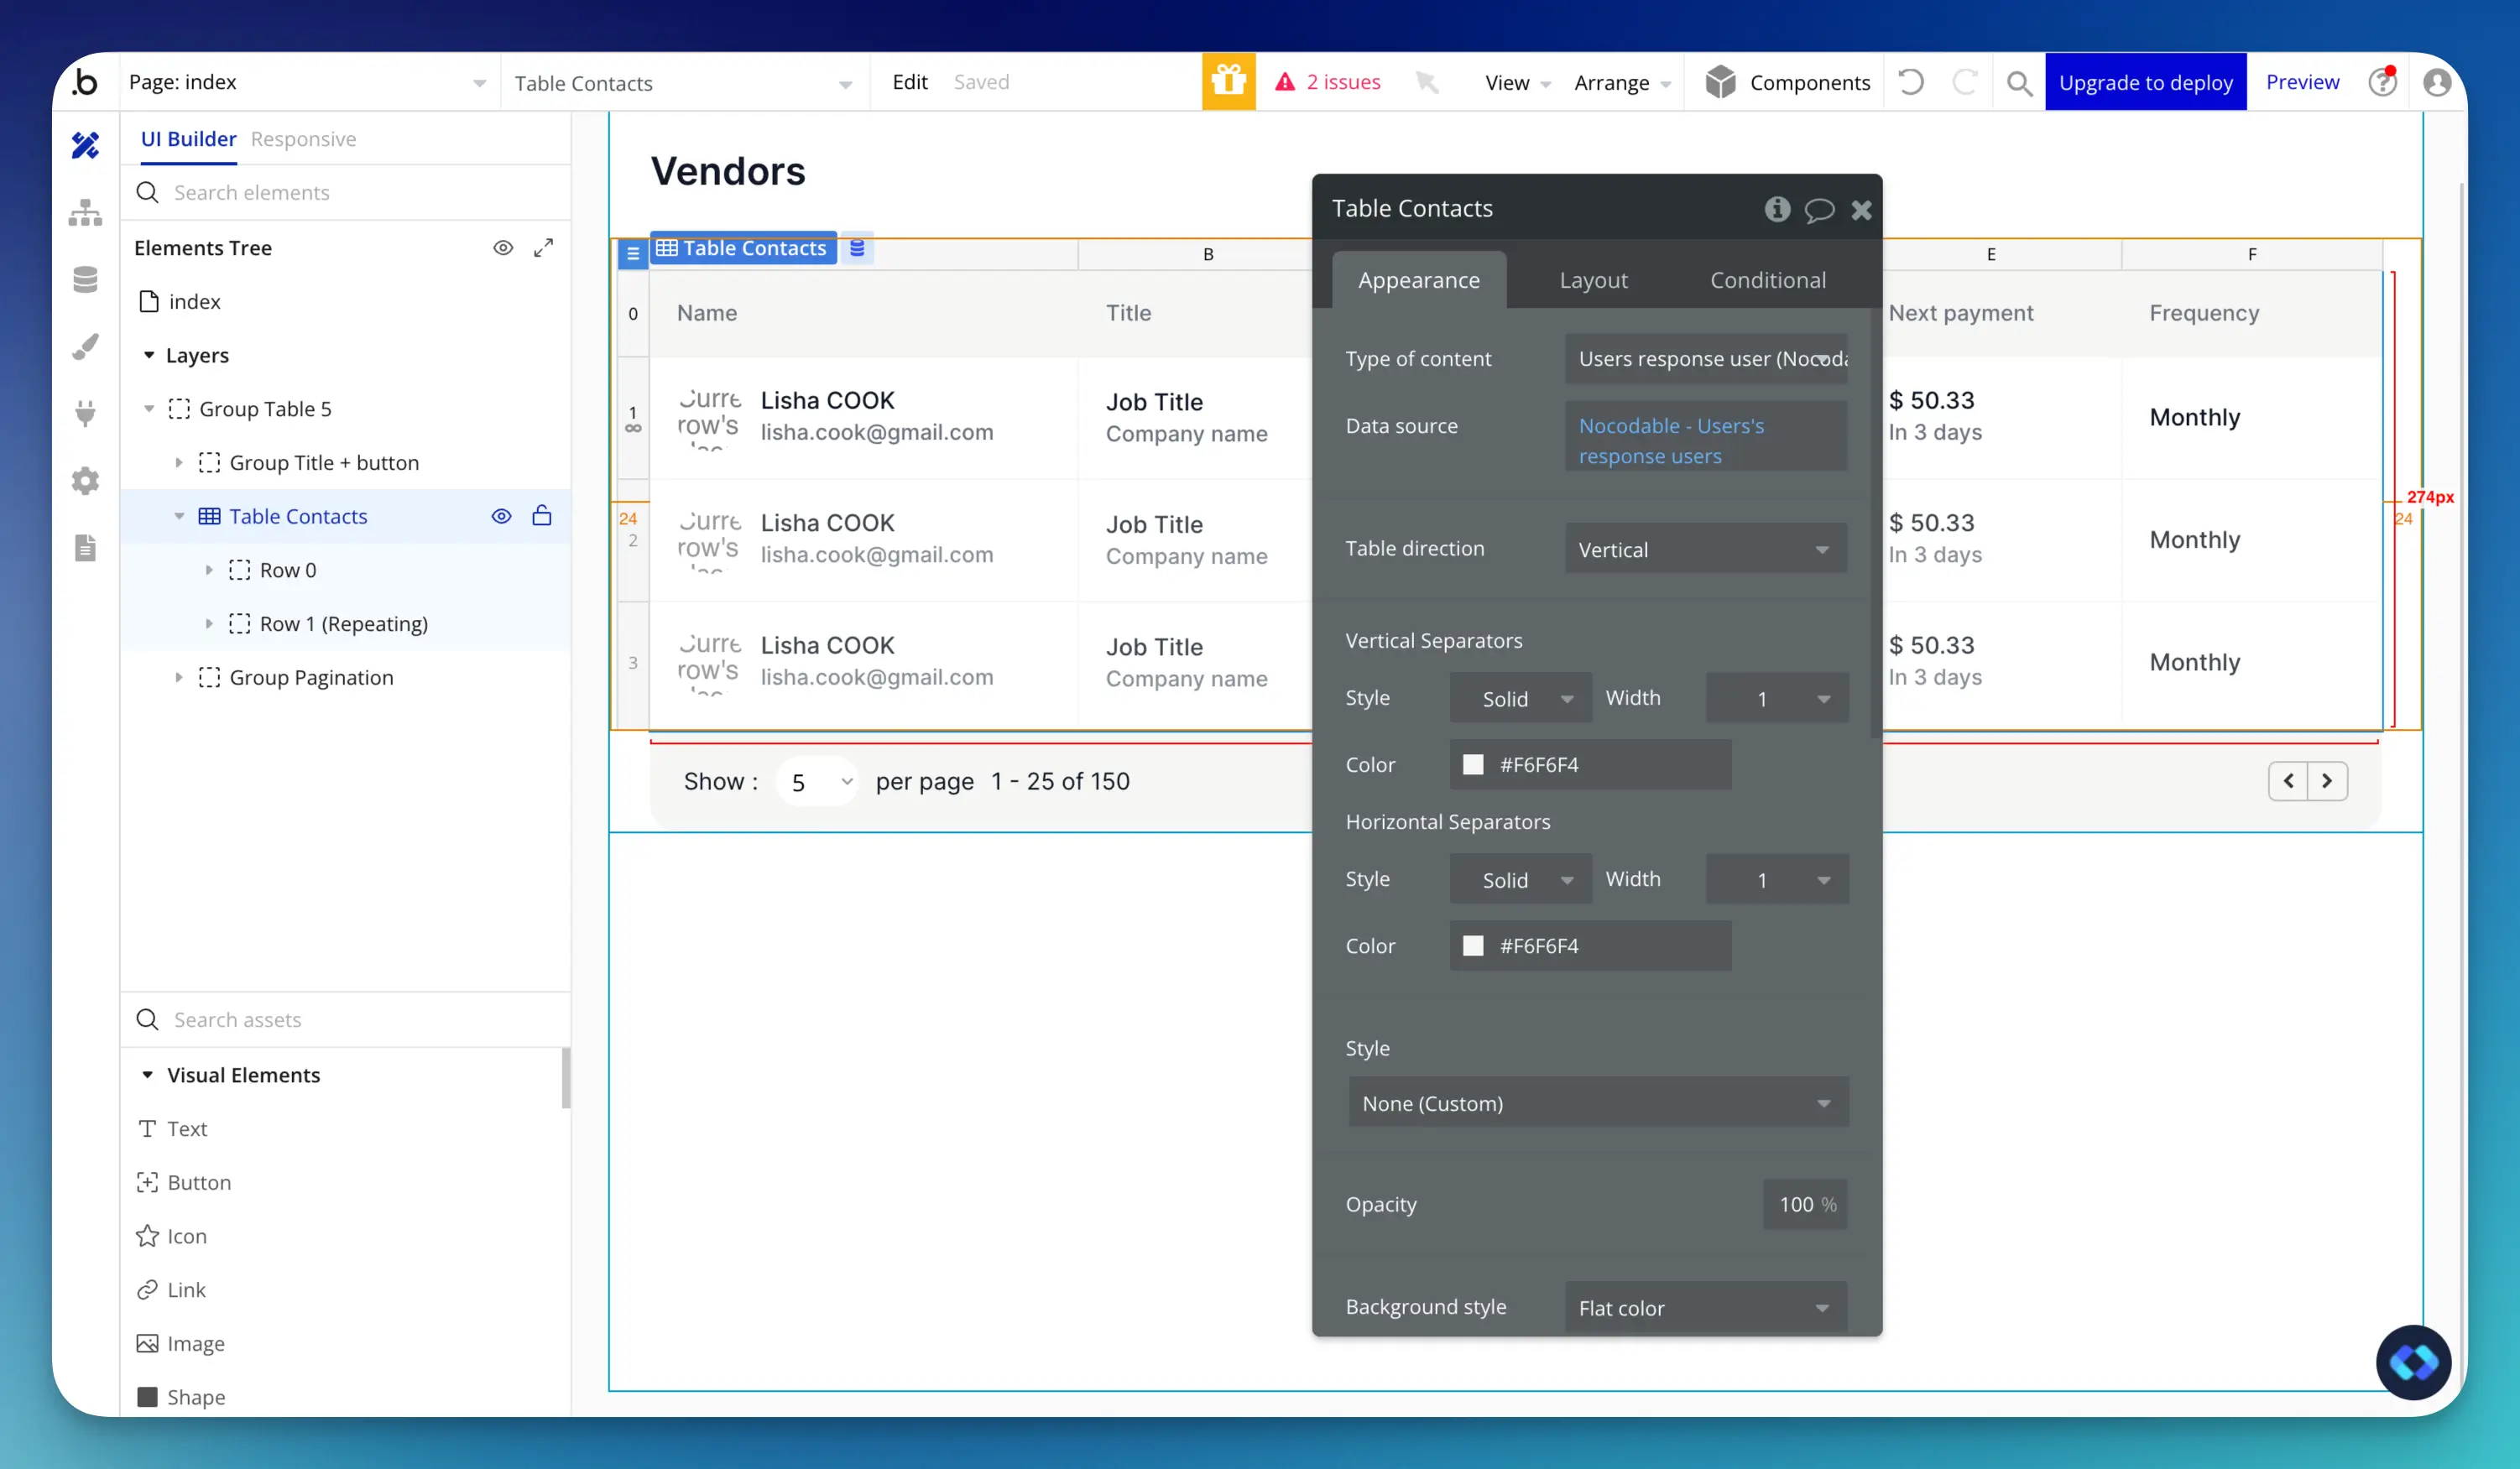Screen dimensions: 2520x1469
Task: Open the Edit menu
Action: (x=909, y=82)
